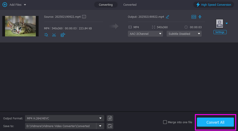
Task: Check Merge into one file
Action: (165, 122)
